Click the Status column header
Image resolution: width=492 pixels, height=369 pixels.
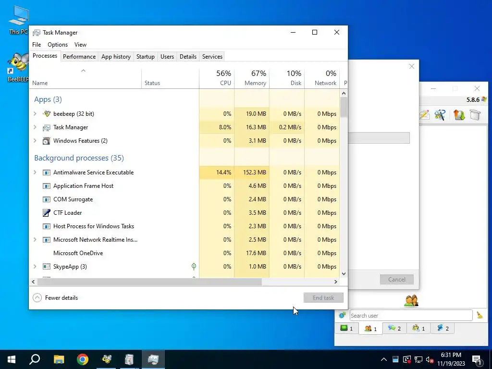coord(171,78)
